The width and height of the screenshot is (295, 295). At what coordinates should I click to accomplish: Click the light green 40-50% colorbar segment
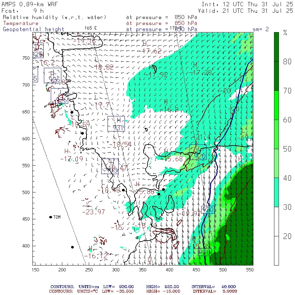pyautogui.click(x=276, y=163)
